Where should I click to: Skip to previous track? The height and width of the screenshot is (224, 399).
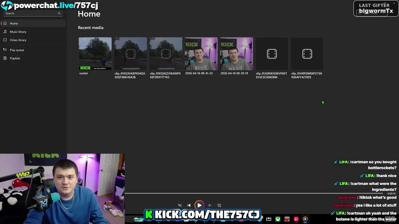tap(189, 205)
